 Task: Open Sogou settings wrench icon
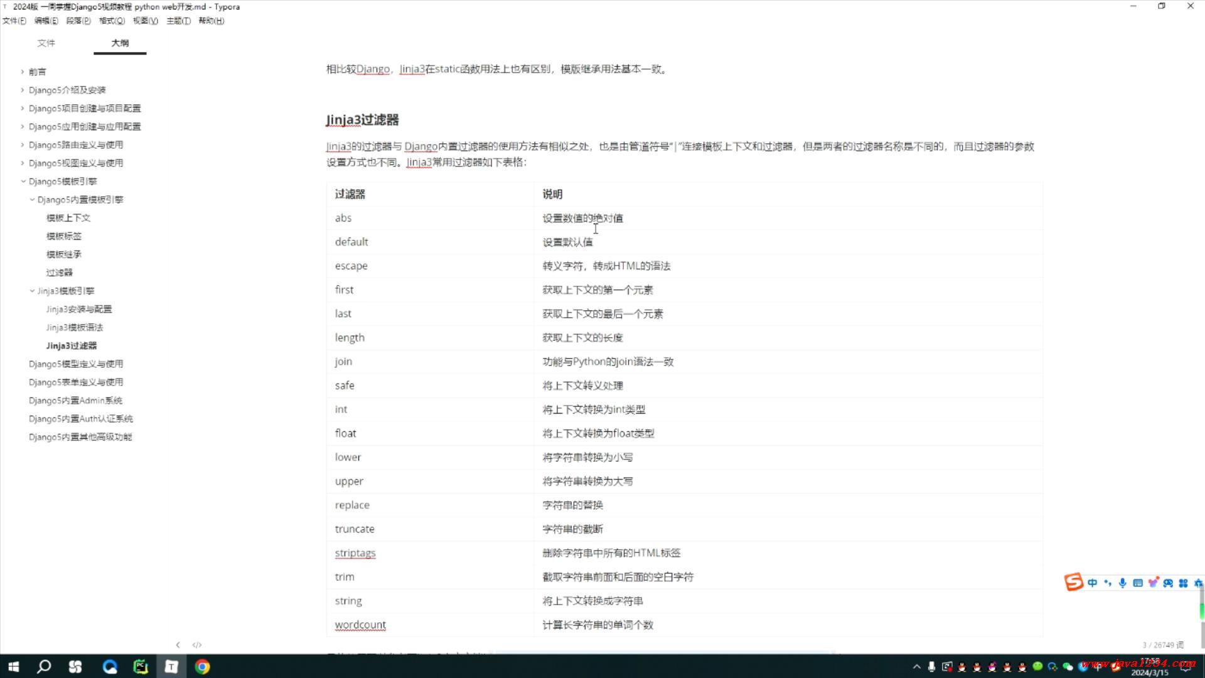click(x=1197, y=583)
